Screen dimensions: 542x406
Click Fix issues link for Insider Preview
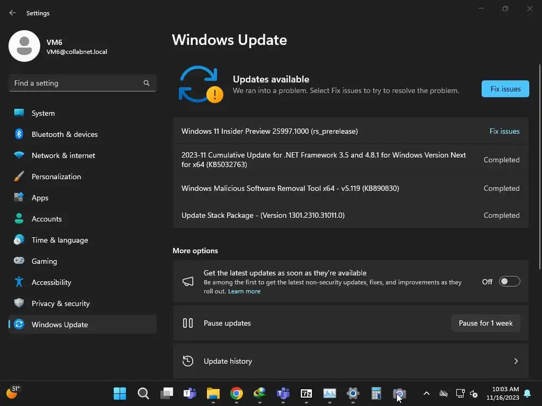click(504, 131)
